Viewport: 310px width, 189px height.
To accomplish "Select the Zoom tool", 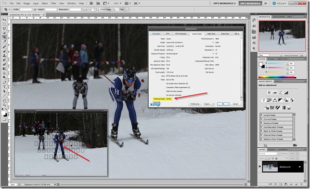I will [x=4, y=105].
